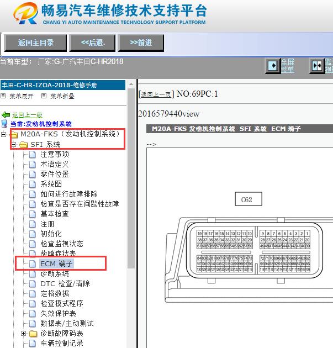
Task: Open the 注册 page
Action: [47, 224]
